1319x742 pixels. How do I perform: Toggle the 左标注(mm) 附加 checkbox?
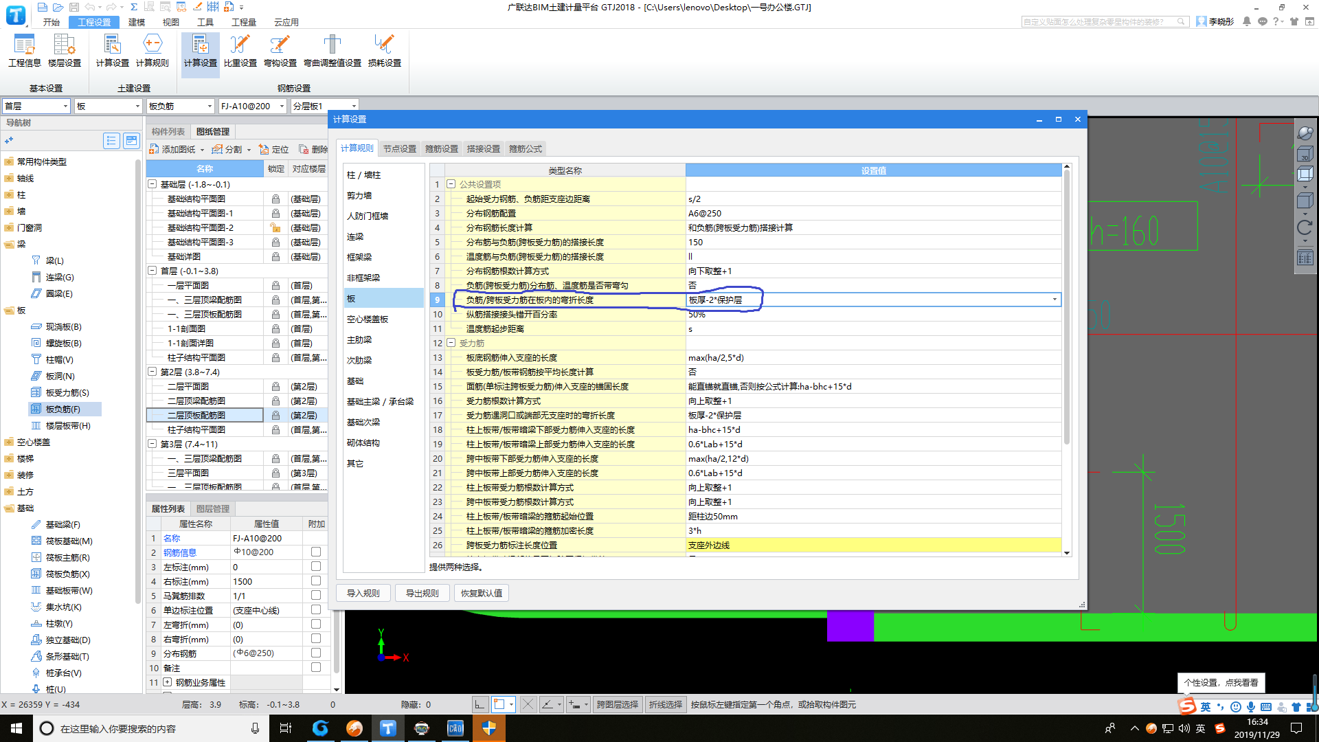tap(316, 566)
